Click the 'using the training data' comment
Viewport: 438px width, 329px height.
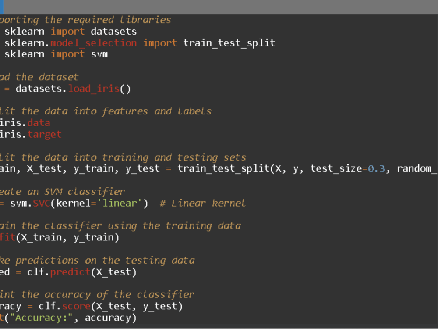(x=120, y=226)
